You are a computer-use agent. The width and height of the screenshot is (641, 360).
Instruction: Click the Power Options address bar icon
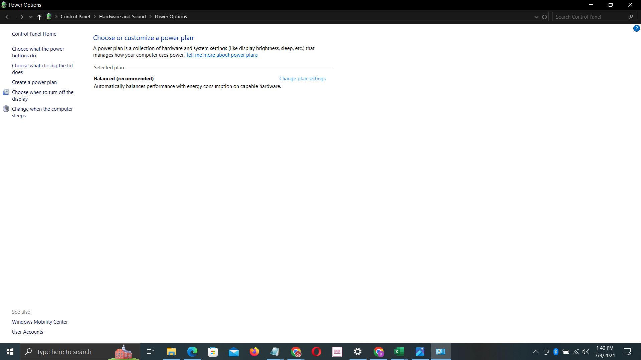pyautogui.click(x=49, y=16)
